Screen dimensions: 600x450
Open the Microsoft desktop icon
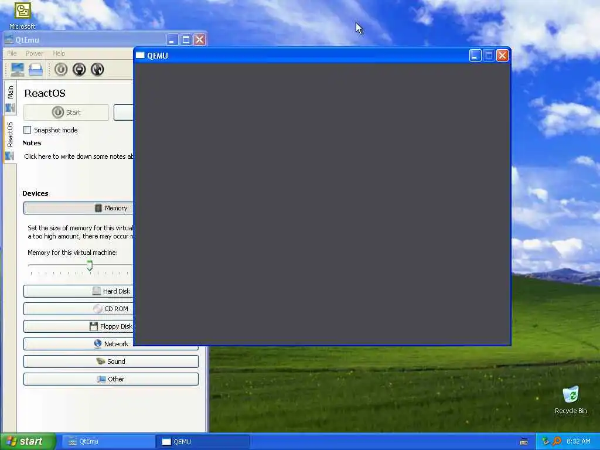click(x=23, y=15)
